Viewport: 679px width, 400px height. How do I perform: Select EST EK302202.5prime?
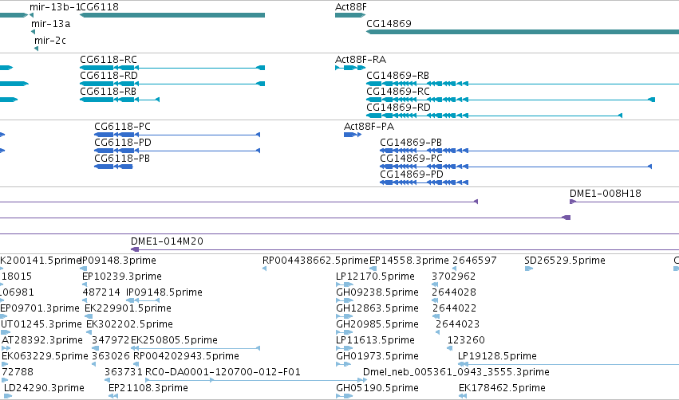pos(129,324)
